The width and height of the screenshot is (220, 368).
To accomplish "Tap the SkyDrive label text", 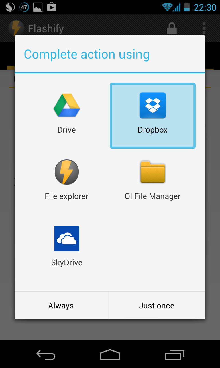I will [67, 263].
